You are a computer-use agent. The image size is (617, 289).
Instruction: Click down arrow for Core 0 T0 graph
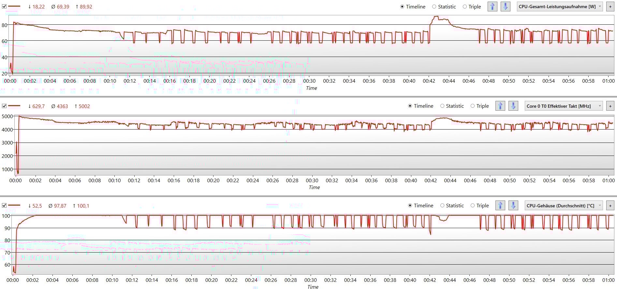[x=513, y=106]
